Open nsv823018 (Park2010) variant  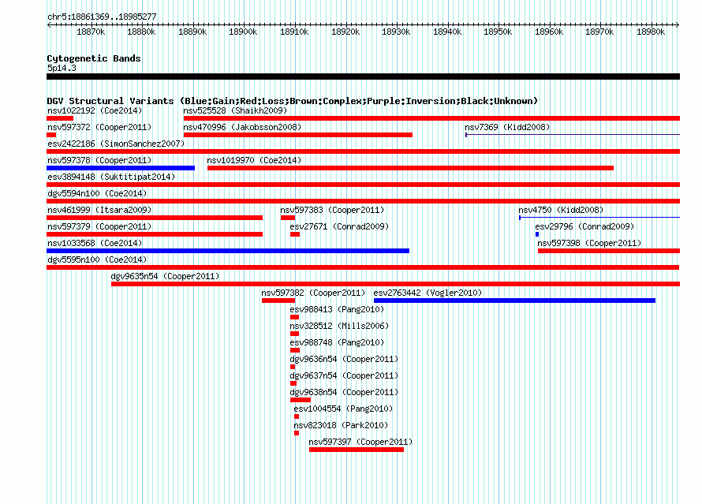(x=342, y=425)
